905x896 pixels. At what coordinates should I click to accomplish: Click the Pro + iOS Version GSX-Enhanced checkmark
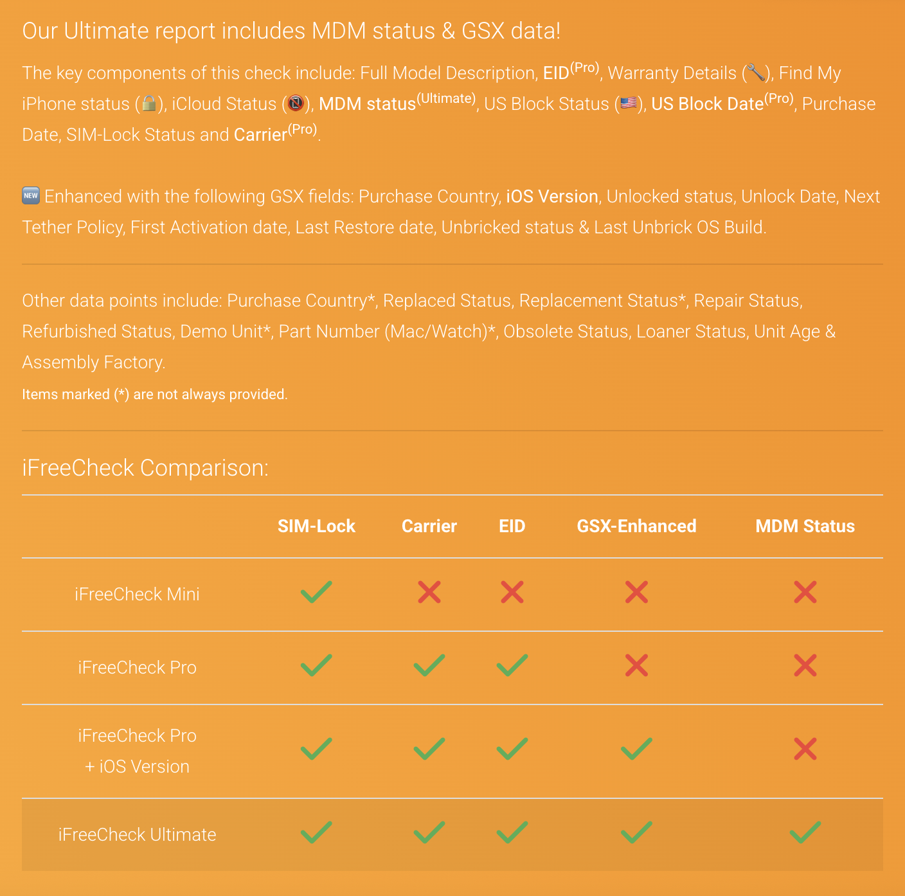[x=636, y=749]
